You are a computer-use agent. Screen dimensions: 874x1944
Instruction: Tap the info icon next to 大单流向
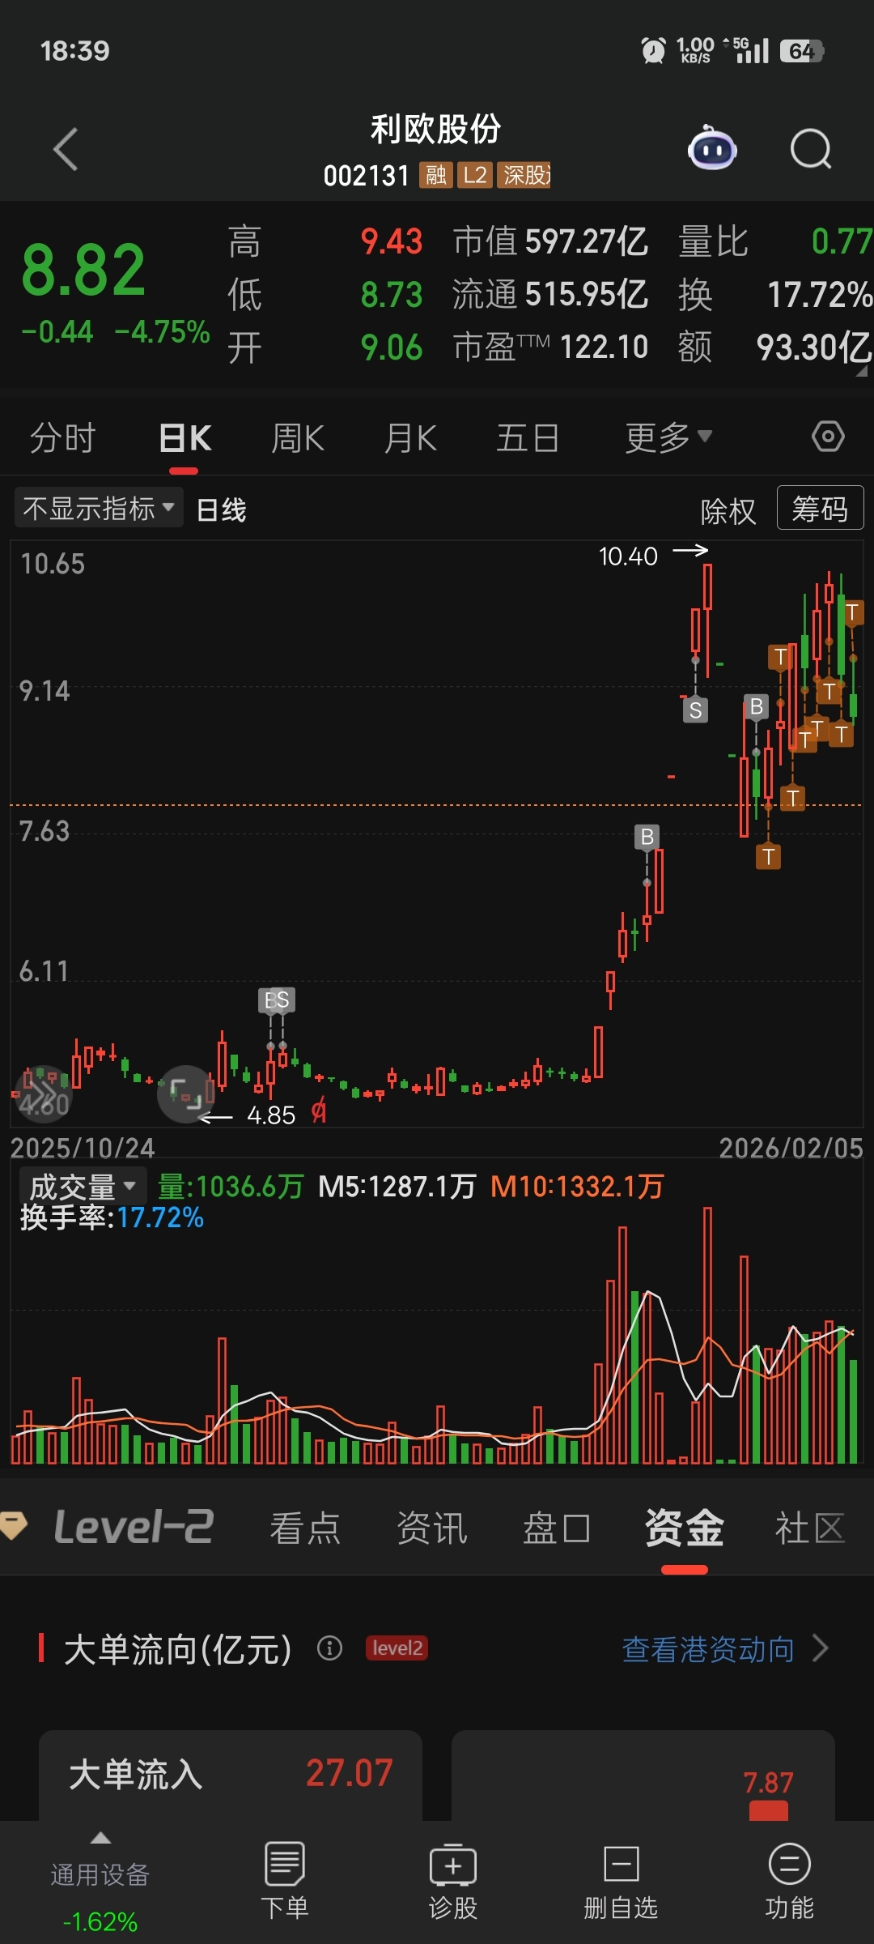[329, 1648]
